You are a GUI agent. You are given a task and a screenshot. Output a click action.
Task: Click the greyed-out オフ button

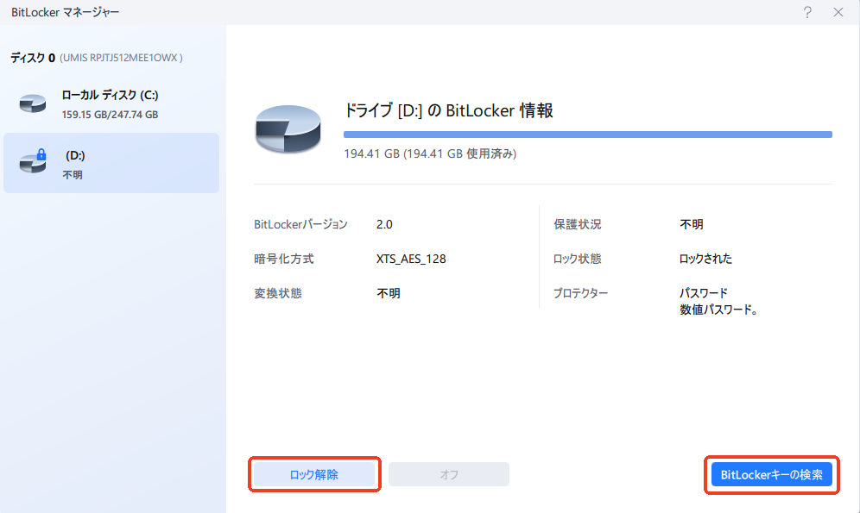tap(449, 474)
